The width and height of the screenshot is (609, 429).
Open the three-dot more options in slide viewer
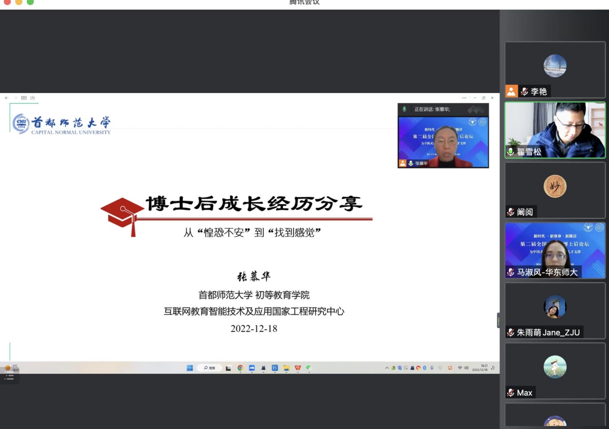coord(464,98)
